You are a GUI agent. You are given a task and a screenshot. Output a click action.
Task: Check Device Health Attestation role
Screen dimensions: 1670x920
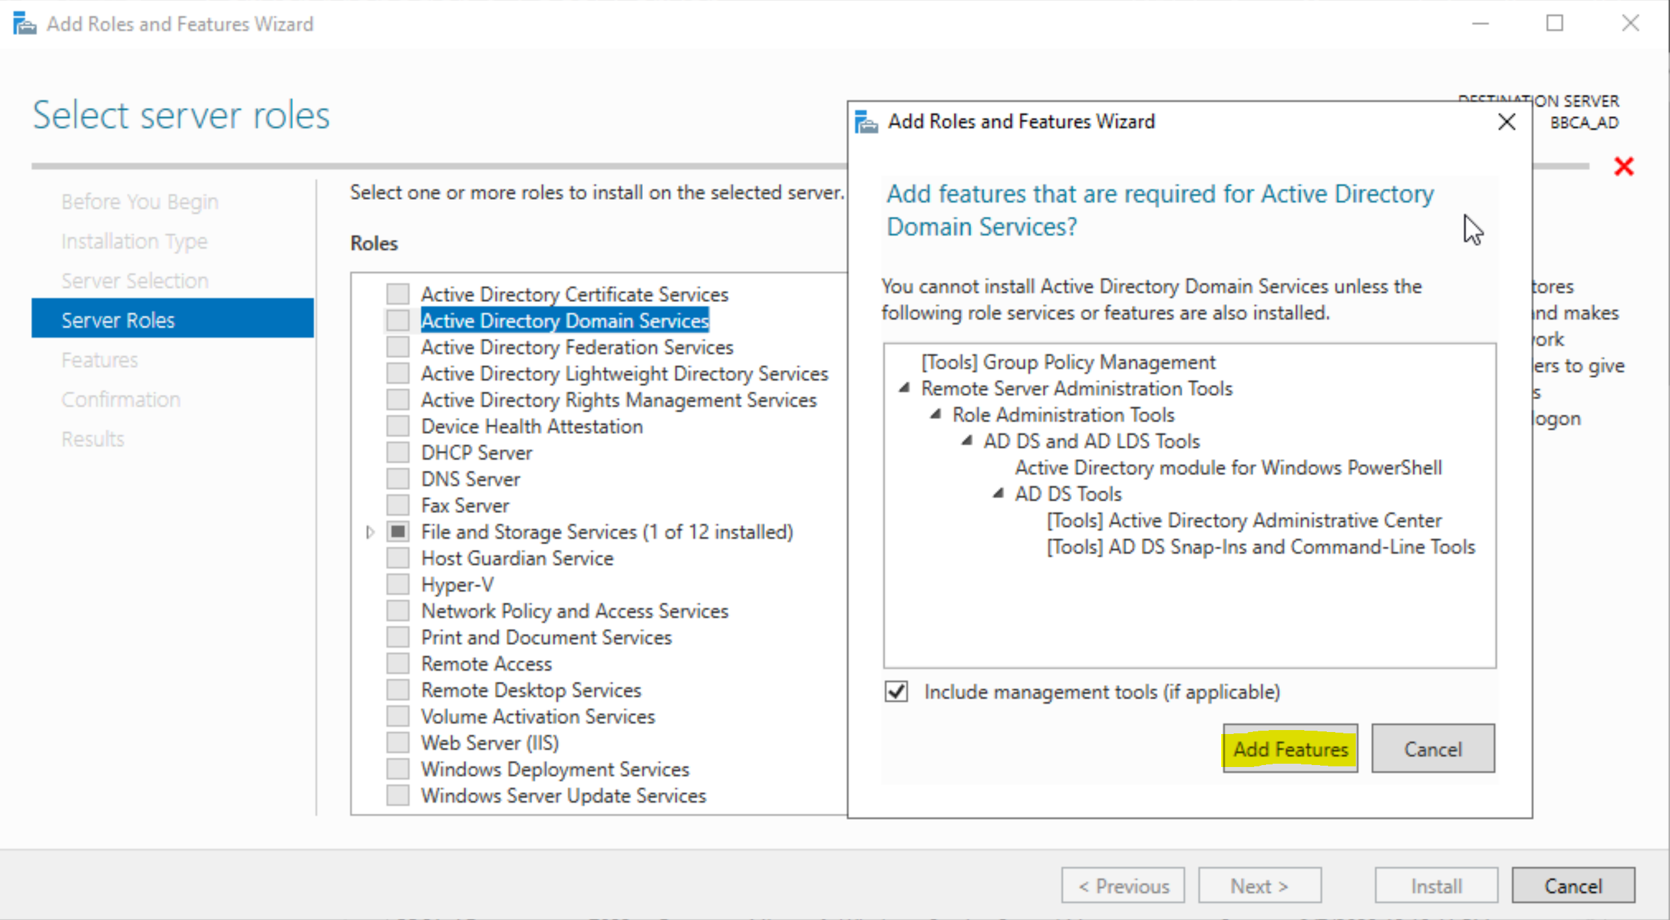[x=397, y=425]
